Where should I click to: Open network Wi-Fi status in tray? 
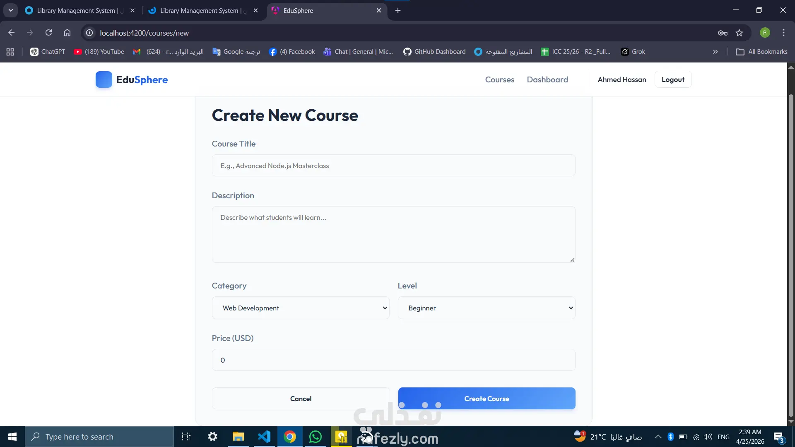696,437
